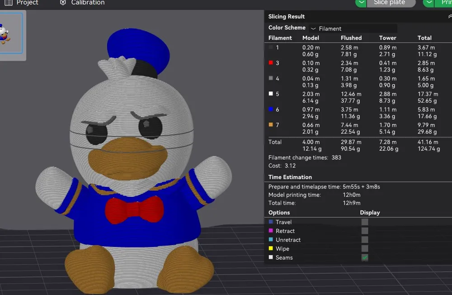Click the Total time 12h9m value
This screenshot has height=295, width=452.
coord(351,203)
